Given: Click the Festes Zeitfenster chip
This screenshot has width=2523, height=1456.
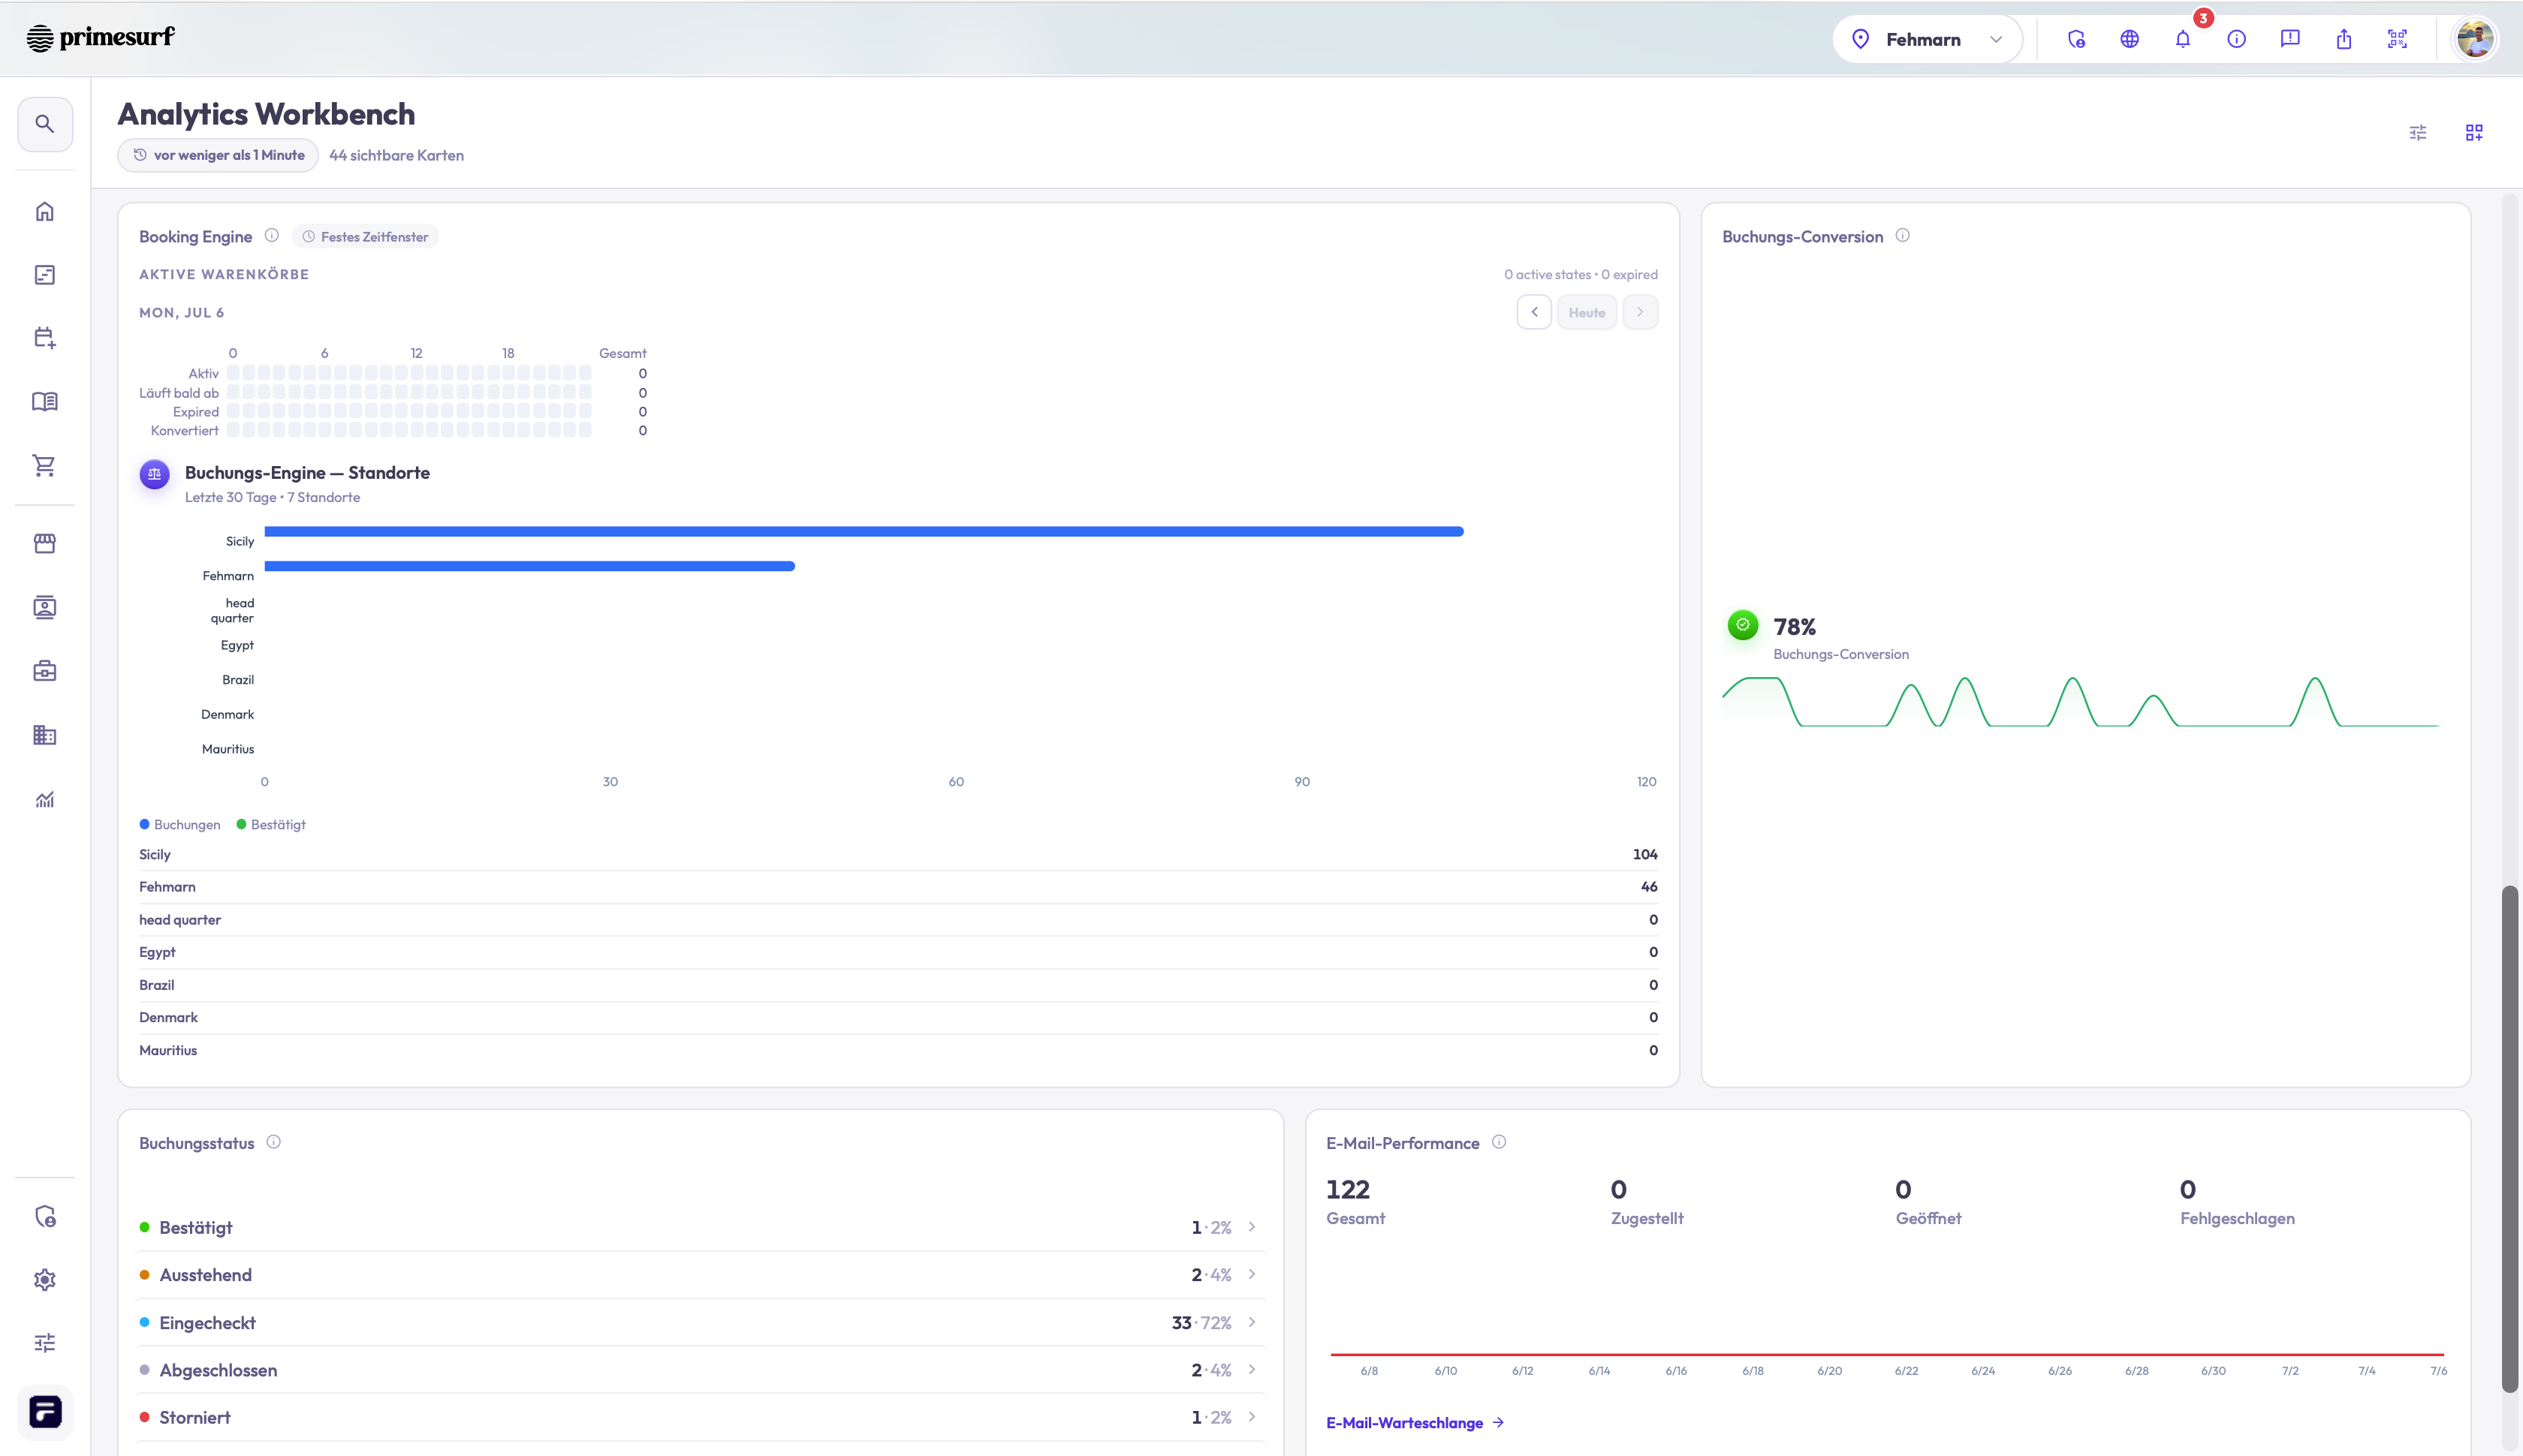Looking at the screenshot, I should [366, 237].
